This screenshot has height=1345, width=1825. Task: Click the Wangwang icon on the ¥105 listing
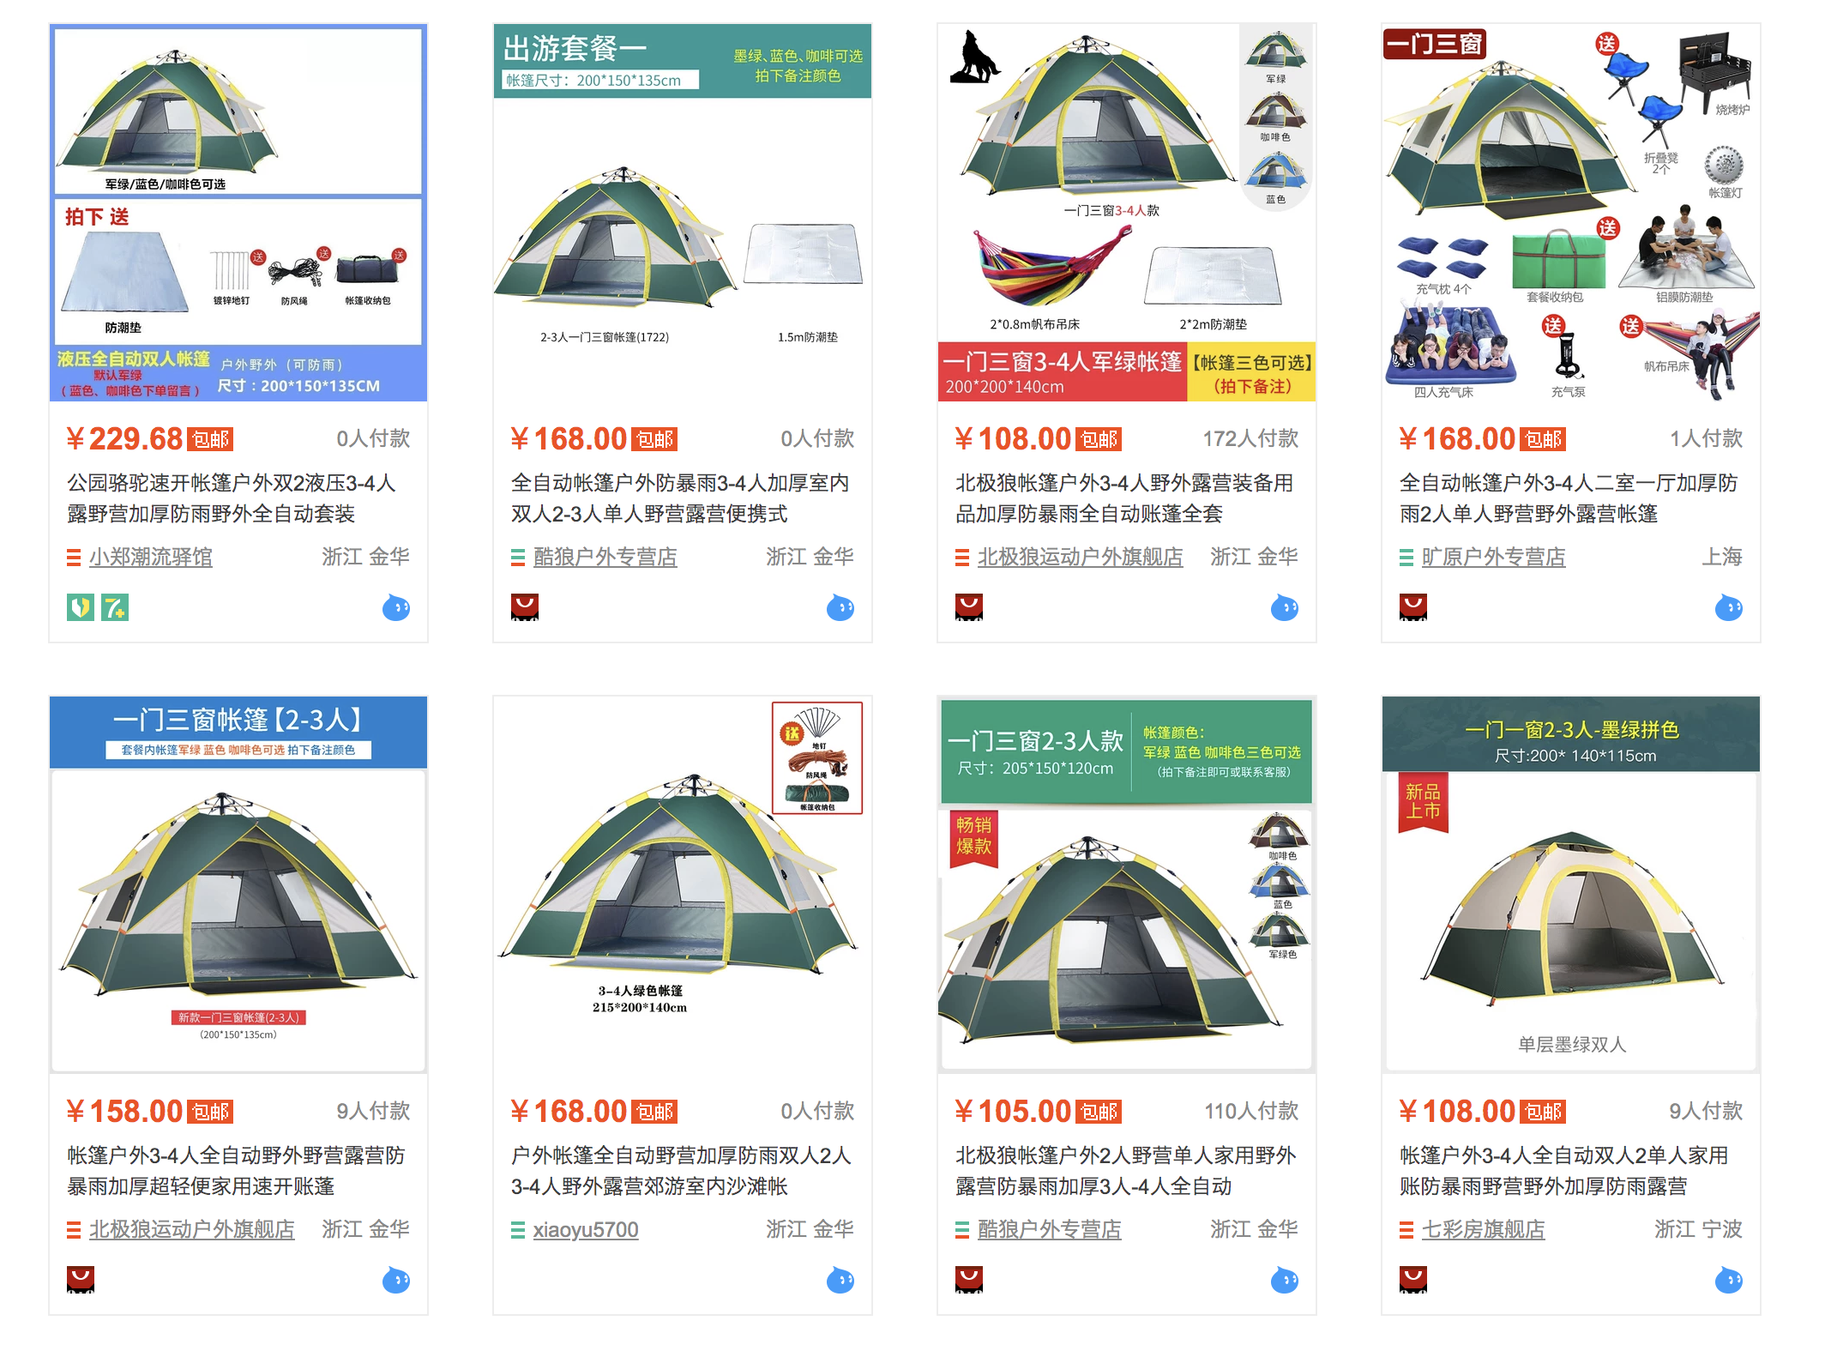tap(1285, 1280)
